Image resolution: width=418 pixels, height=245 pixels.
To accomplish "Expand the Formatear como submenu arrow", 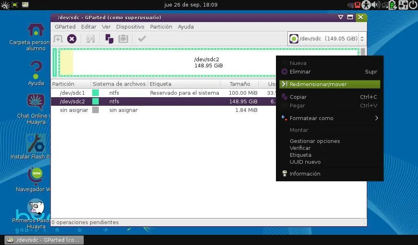I will pos(376,118).
